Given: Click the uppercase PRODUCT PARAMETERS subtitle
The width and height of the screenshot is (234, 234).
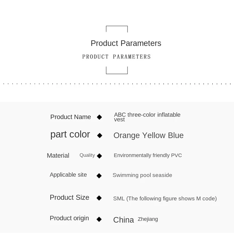Looking at the screenshot, I should coord(116,57).
